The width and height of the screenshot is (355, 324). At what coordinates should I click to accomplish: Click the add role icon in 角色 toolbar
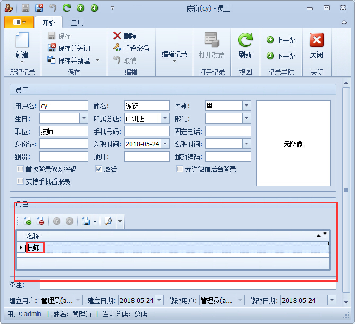tap(28, 221)
